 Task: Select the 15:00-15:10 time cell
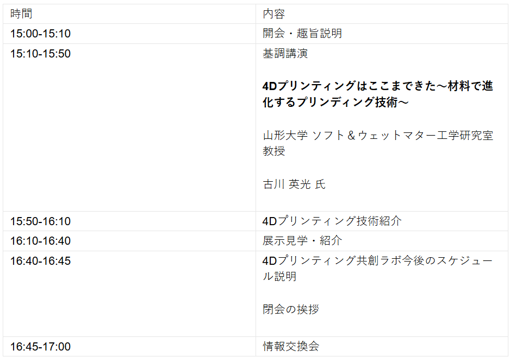point(40,34)
